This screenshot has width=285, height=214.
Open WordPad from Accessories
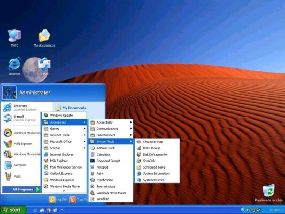click(111, 199)
